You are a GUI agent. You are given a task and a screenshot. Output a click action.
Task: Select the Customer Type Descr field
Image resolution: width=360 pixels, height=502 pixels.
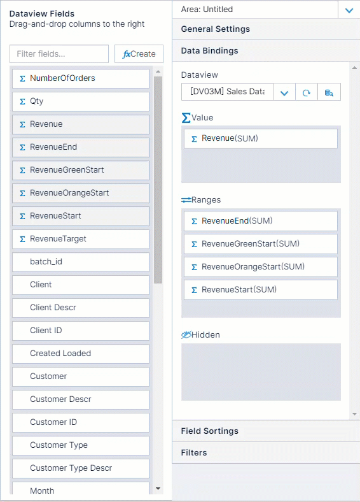pos(81,468)
